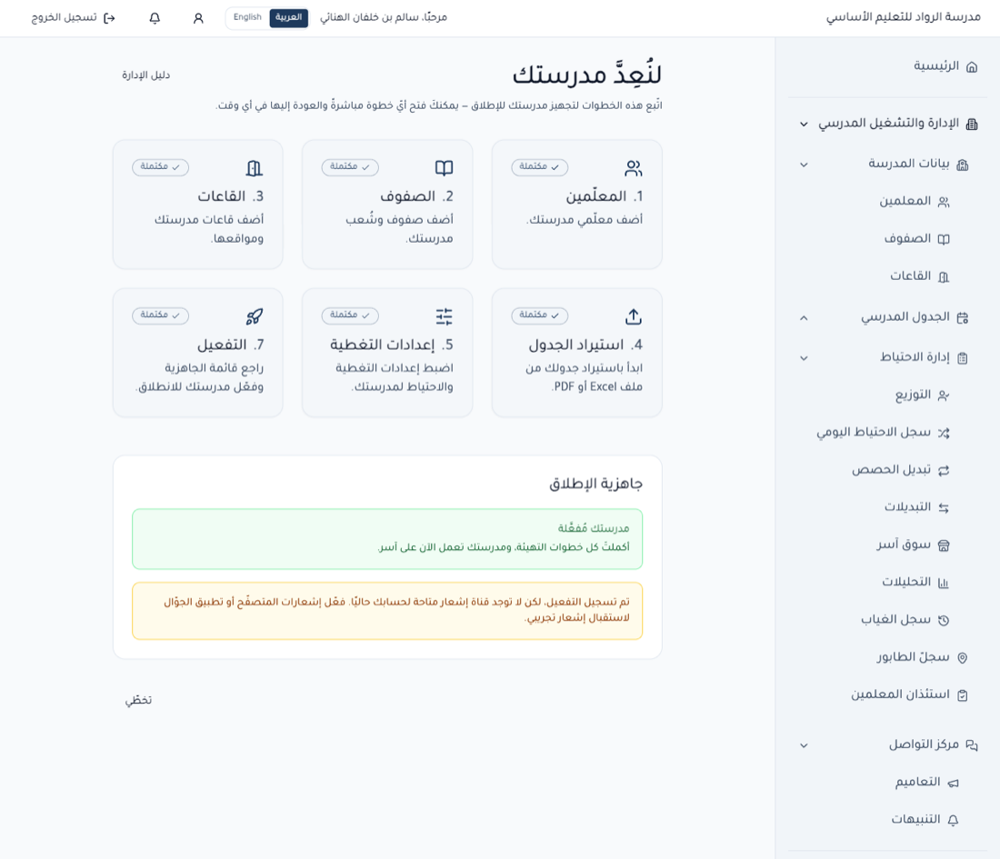
Task: Click the shuffle icon beside سجل الاحتياط اليومي
Action: coord(944,433)
